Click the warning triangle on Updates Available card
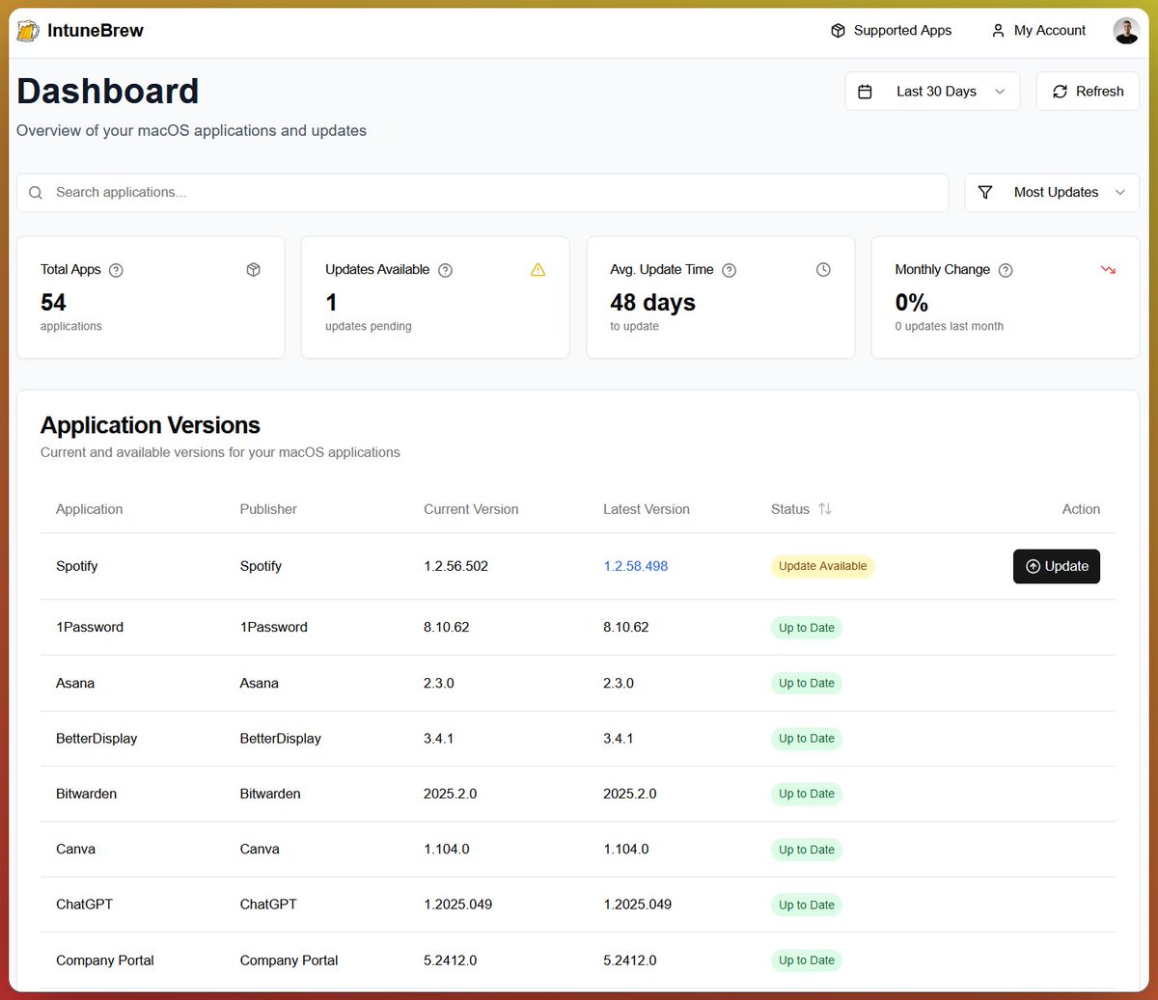Image resolution: width=1158 pixels, height=1000 pixels. 538,270
